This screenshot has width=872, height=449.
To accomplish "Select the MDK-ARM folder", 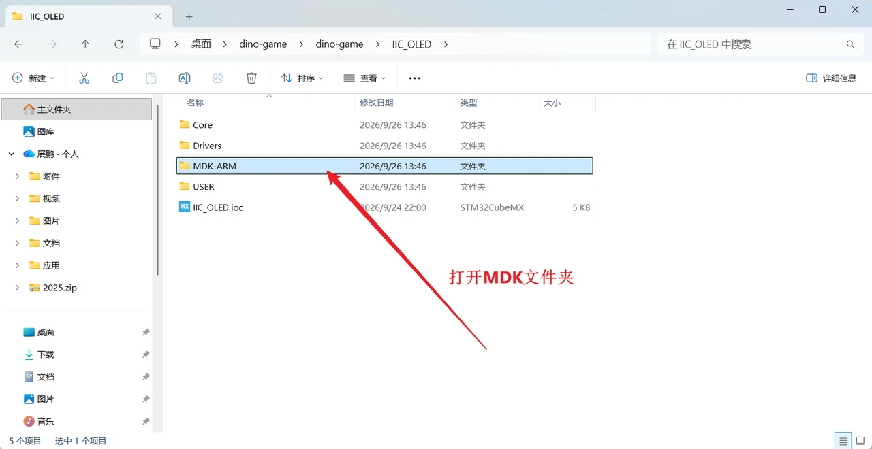I will coord(385,166).
